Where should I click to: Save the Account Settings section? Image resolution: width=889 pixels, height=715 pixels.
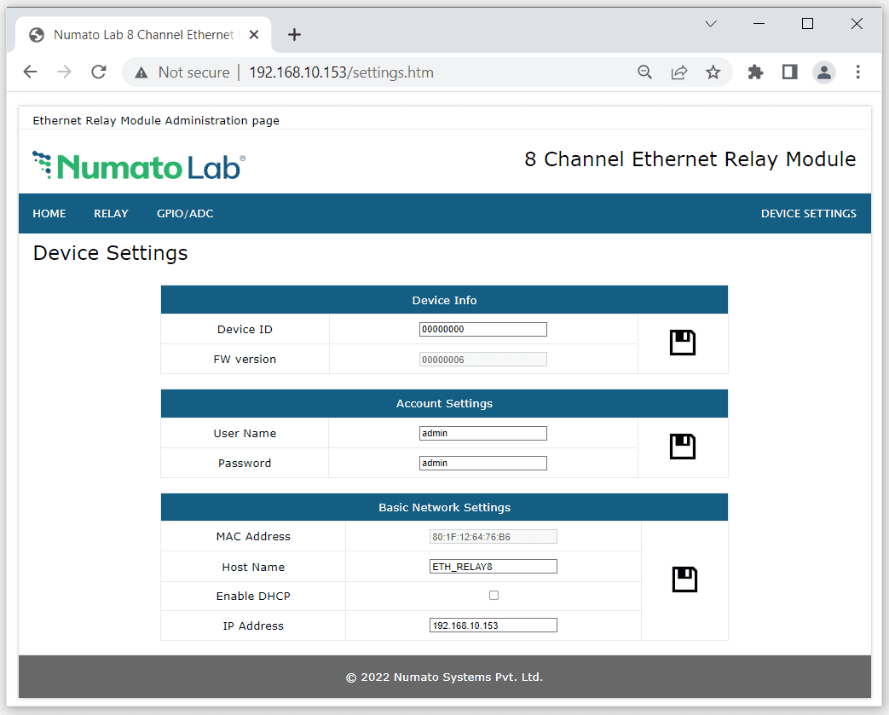682,447
